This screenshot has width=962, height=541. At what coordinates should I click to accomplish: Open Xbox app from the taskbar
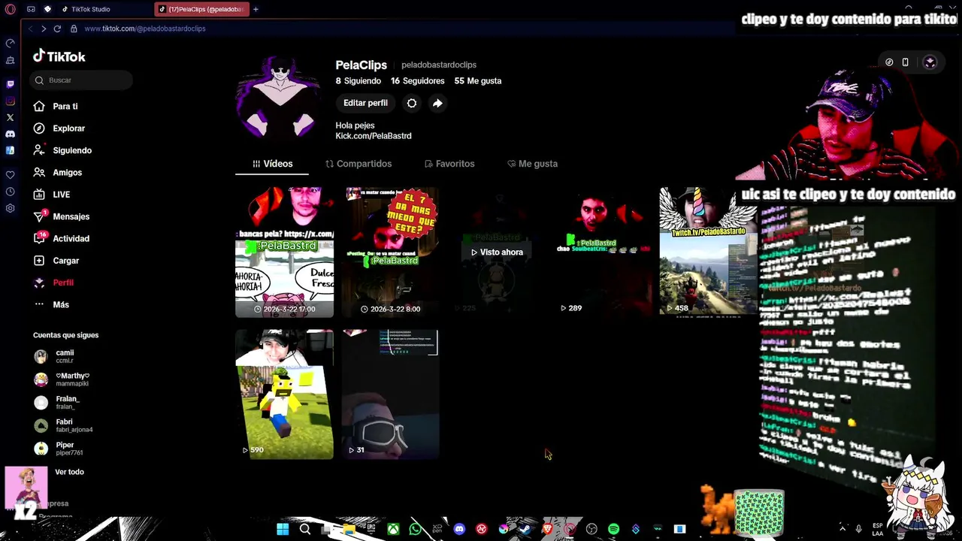coord(393,529)
